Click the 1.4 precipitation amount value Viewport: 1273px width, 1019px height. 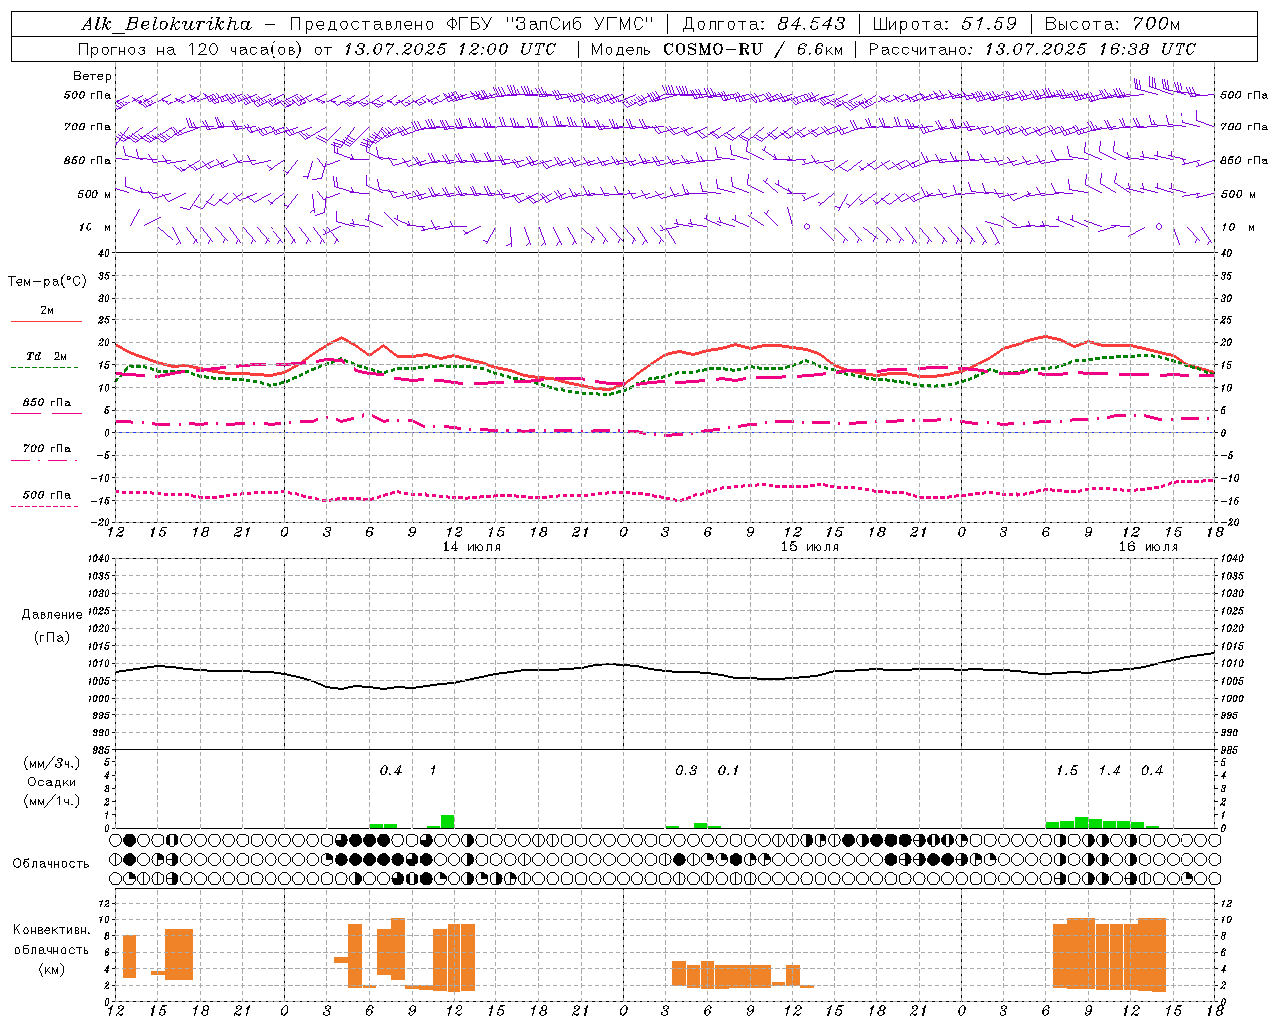[1109, 770]
